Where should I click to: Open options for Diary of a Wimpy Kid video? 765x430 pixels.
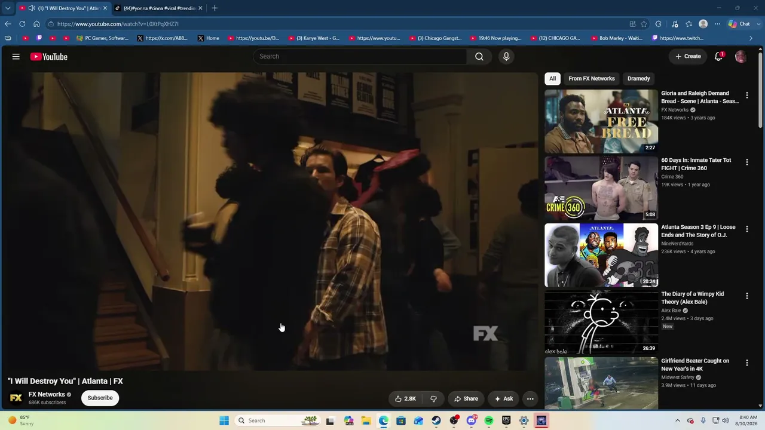coord(746,296)
